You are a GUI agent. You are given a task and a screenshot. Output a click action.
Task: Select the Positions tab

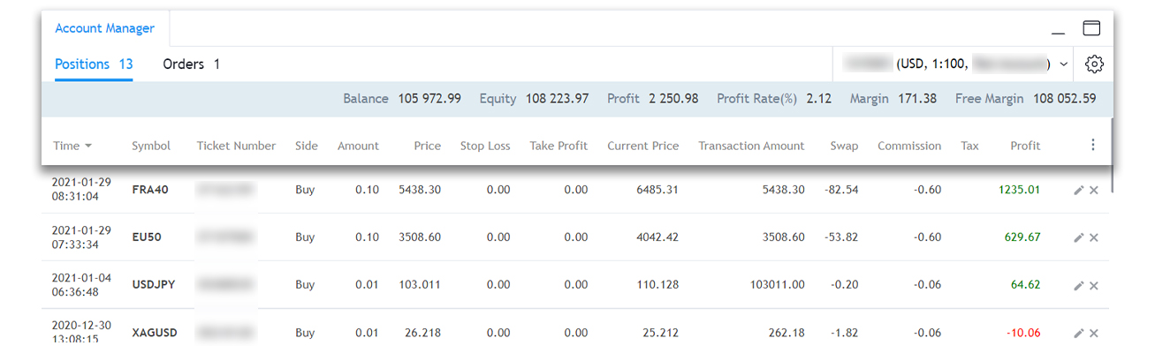point(94,64)
